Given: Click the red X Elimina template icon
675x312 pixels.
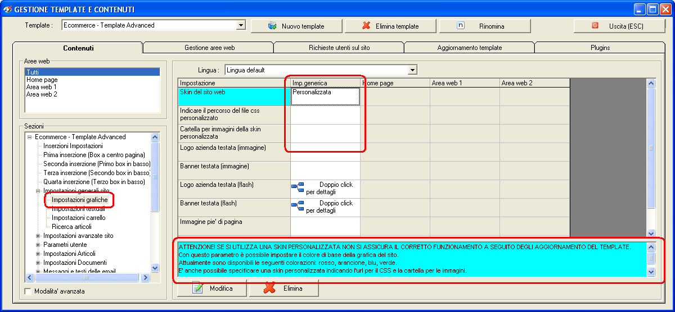Looking at the screenshot, I should pyautogui.click(x=366, y=26).
